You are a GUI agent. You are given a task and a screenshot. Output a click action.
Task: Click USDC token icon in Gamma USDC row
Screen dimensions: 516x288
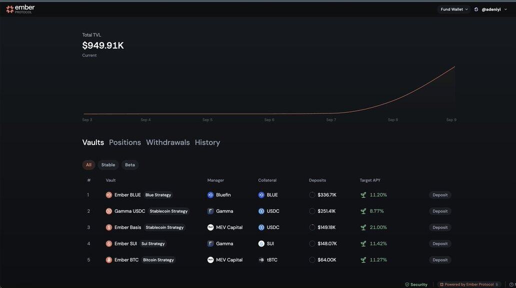pos(261,211)
